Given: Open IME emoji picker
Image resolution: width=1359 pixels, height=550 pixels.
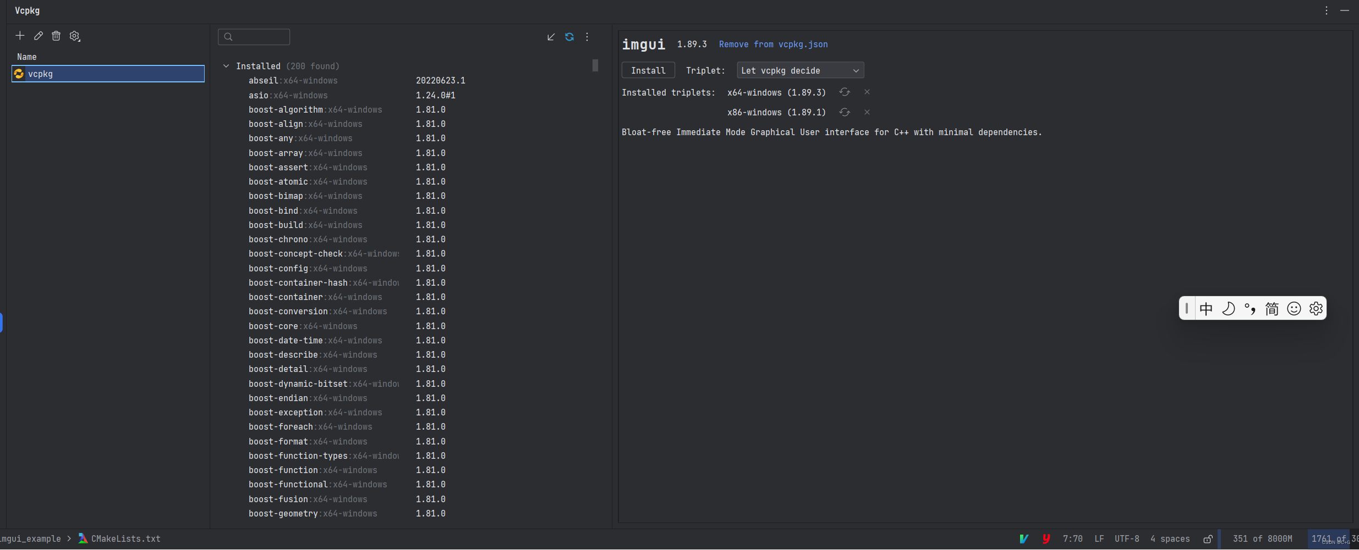Looking at the screenshot, I should tap(1294, 309).
